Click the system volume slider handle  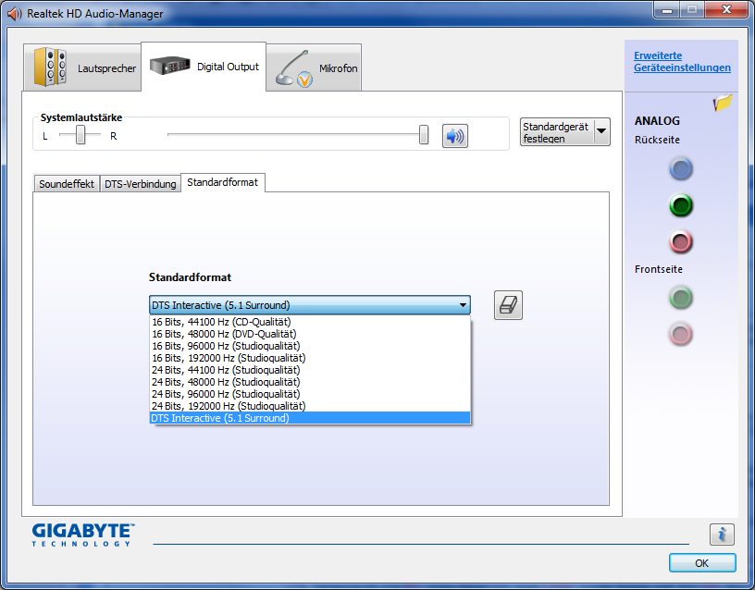424,135
